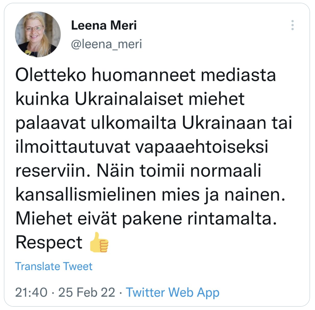Click Leena Meri's profile avatar

pyautogui.click(x=38, y=34)
